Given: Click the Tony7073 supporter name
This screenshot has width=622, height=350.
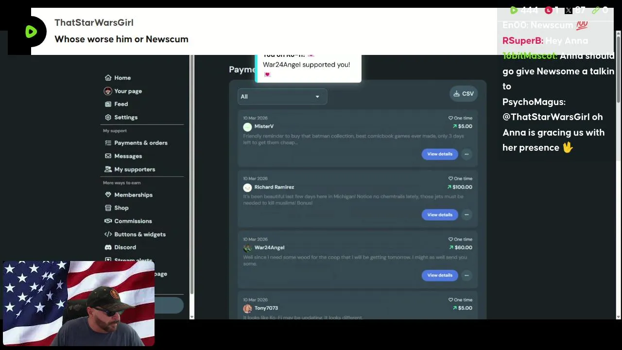Looking at the screenshot, I should coord(266,308).
